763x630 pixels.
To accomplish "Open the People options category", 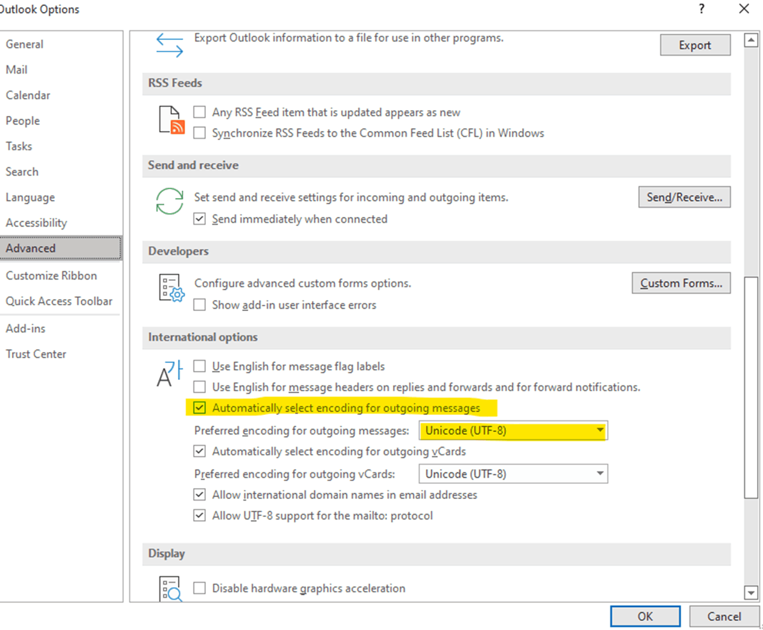I will tap(60, 121).
